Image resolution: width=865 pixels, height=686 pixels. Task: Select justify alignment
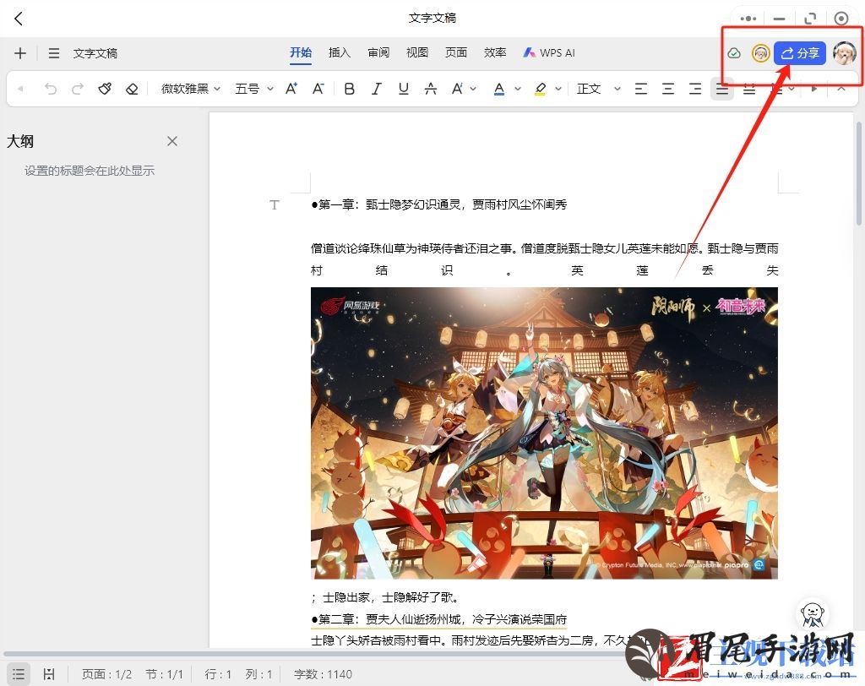(722, 89)
